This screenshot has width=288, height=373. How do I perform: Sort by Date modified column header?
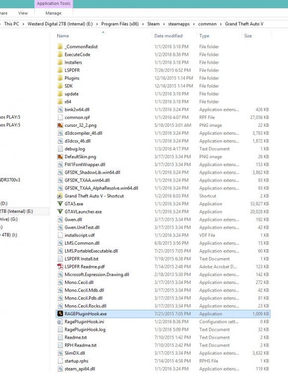tap(168, 36)
